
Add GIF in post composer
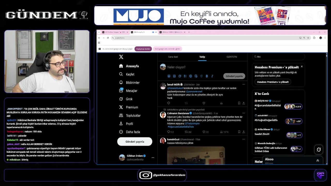coord(174,76)
